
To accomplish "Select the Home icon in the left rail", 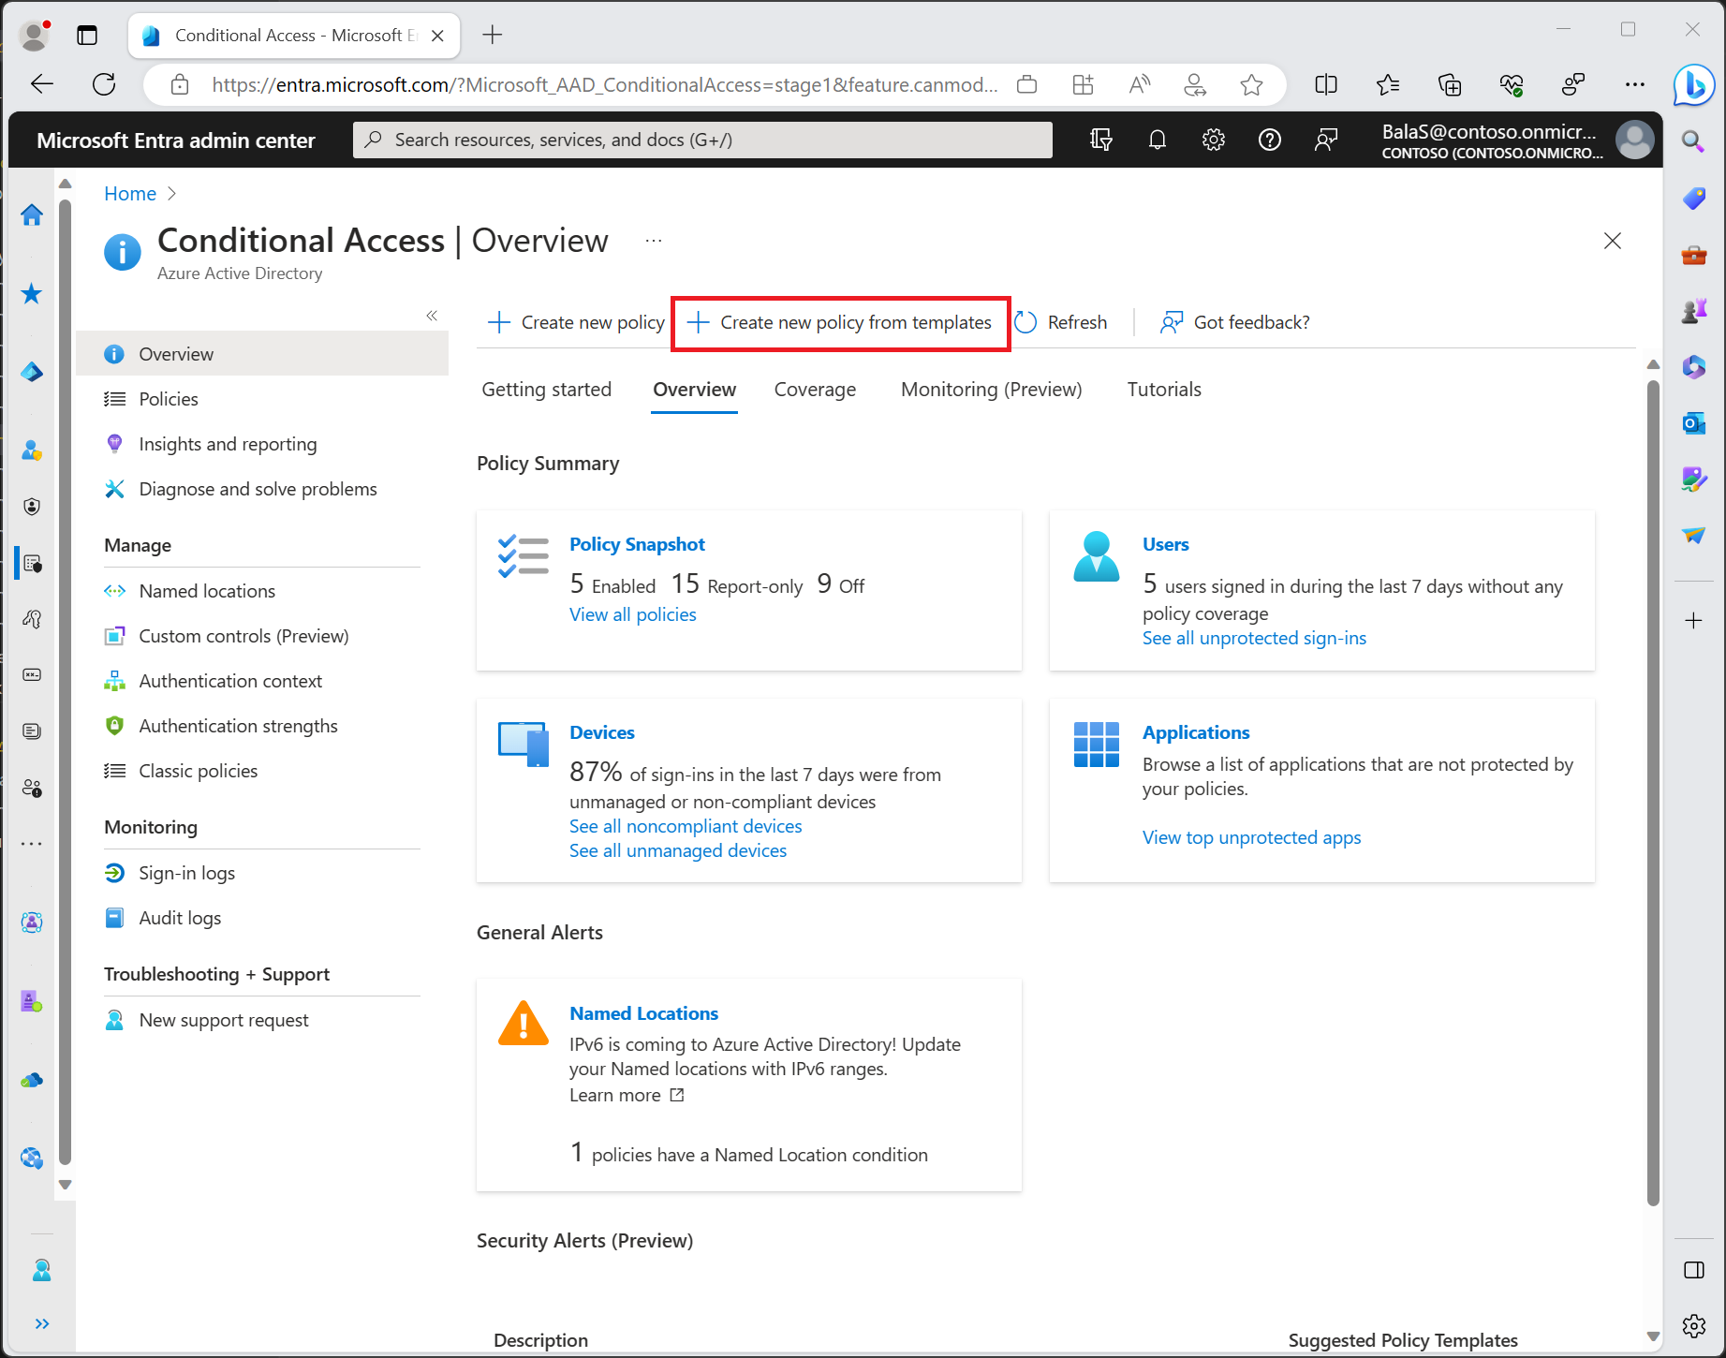I will click(x=32, y=214).
